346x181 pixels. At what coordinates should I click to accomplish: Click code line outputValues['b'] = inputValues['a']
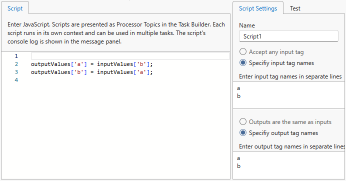92,72
